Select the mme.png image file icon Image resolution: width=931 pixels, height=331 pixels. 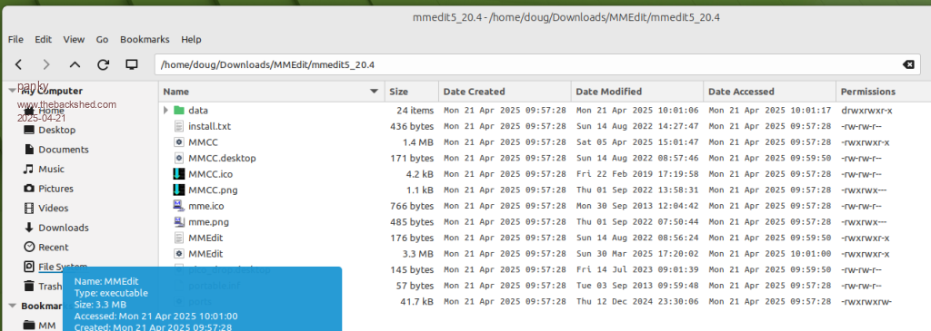tap(180, 222)
